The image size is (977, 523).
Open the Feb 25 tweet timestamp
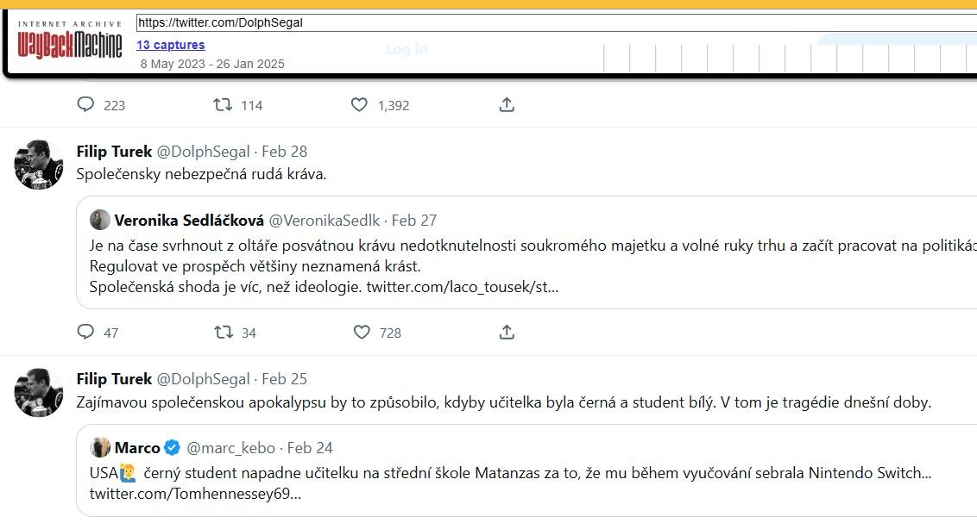pyautogui.click(x=284, y=379)
